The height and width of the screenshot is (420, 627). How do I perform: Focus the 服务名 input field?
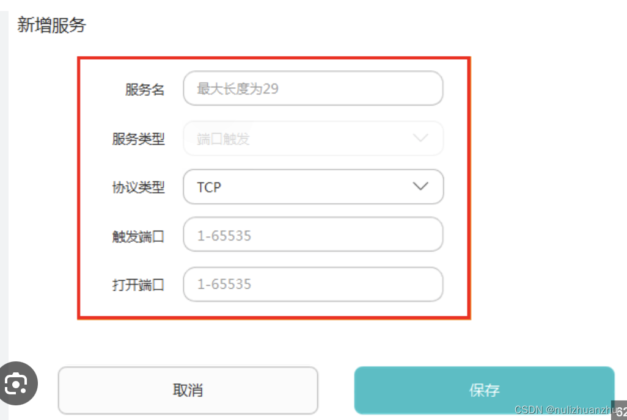click(313, 89)
